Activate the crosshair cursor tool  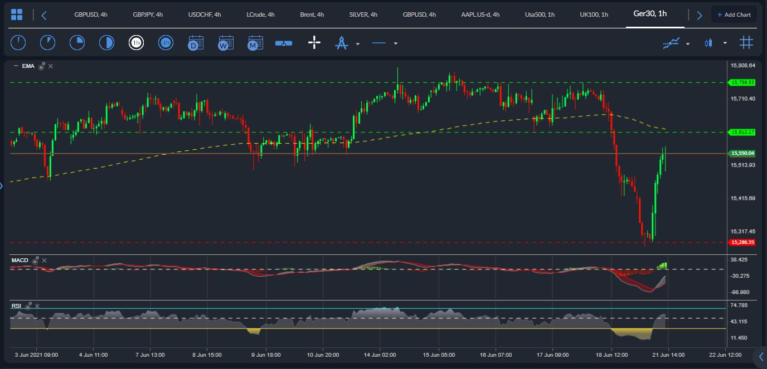(314, 43)
